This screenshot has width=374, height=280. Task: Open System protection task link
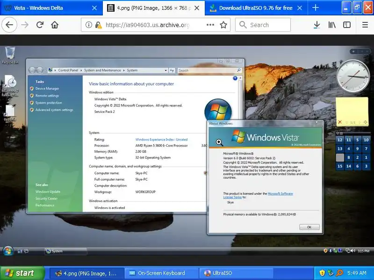(49, 103)
